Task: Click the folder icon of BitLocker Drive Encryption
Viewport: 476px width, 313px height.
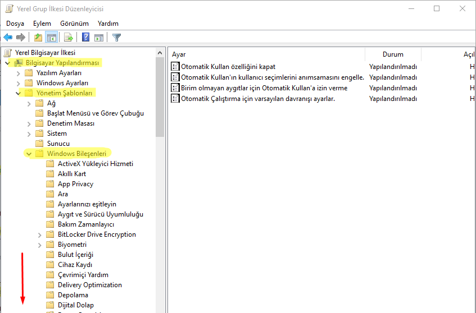Action: 50,234
